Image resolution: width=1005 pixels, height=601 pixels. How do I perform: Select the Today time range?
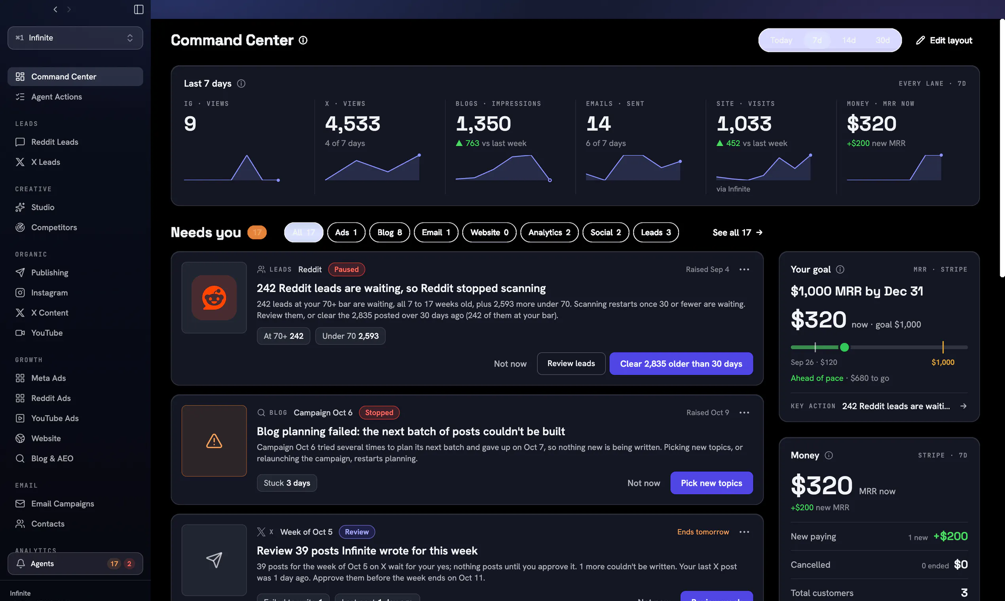click(x=781, y=40)
